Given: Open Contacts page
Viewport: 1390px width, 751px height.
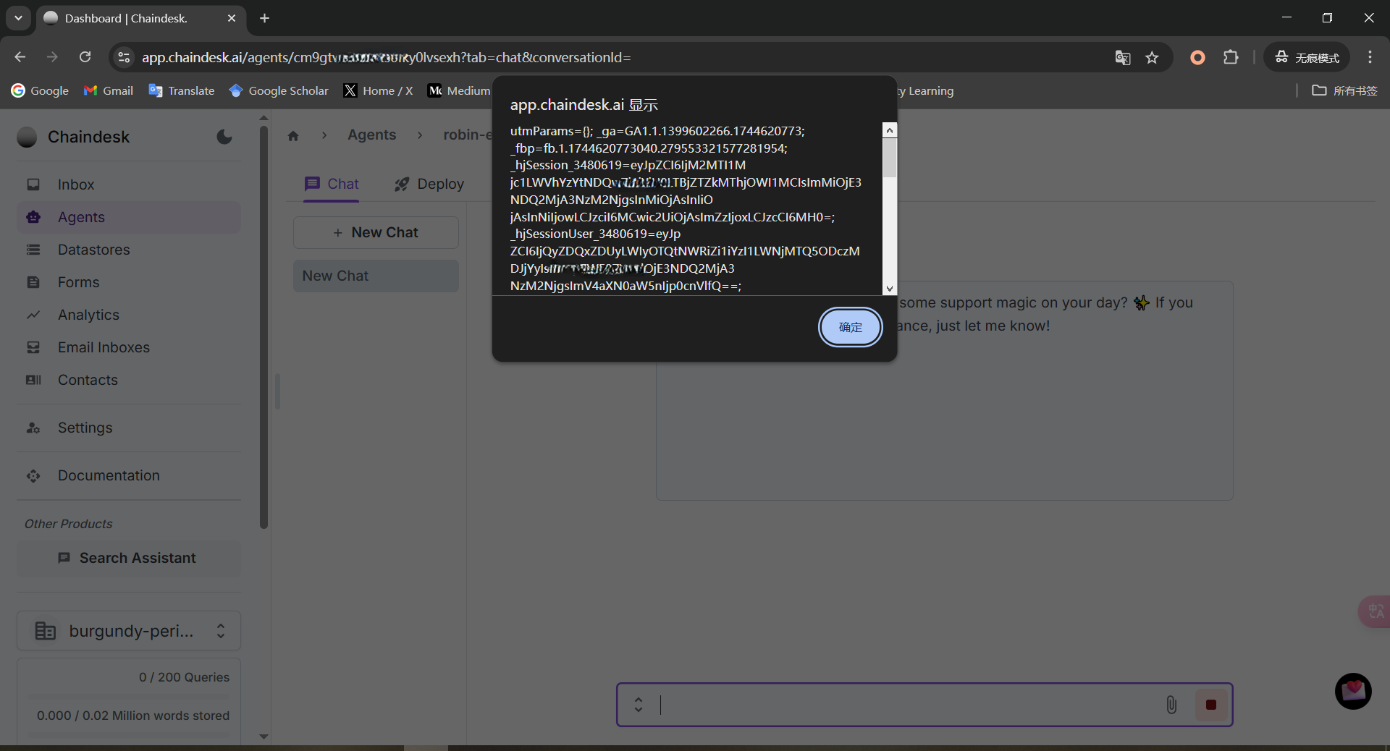Looking at the screenshot, I should [129, 380].
